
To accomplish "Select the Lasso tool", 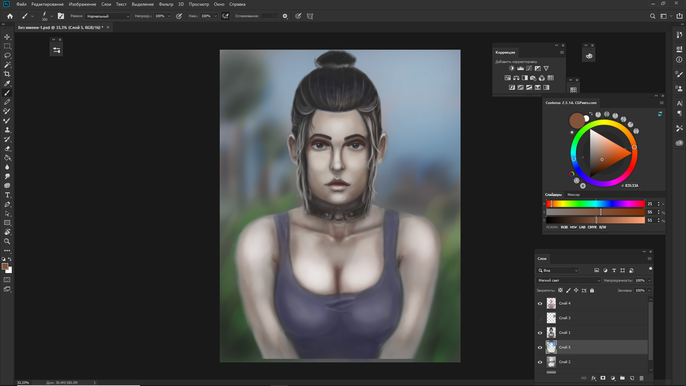I will (7, 55).
